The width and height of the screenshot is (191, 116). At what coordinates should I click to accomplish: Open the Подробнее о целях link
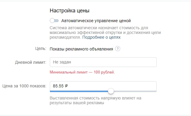click(101, 37)
